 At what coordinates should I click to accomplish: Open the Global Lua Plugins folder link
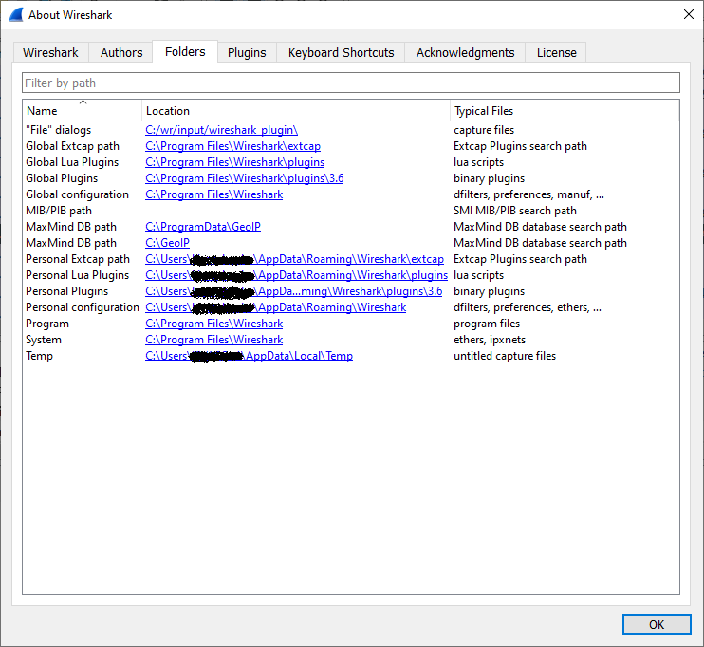(x=234, y=162)
